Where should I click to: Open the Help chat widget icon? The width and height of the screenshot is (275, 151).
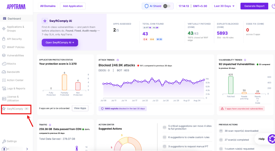click(271, 139)
